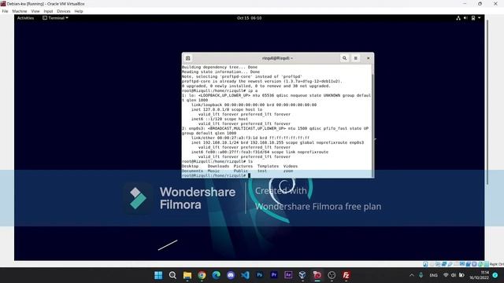
Task: Open Premiere Pro from taskbar
Action: (274, 275)
